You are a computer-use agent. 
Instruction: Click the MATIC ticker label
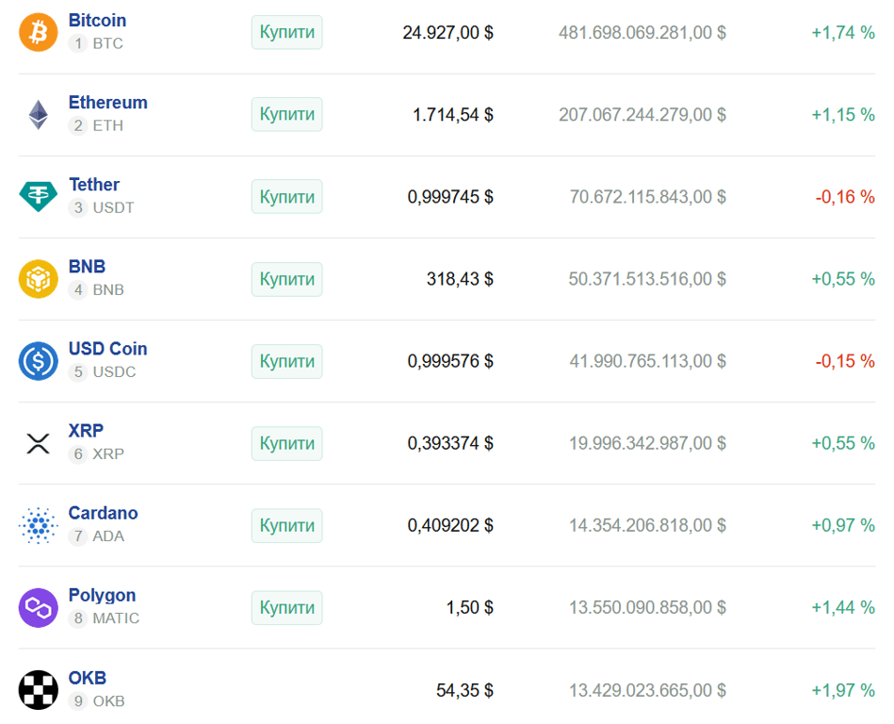(116, 618)
